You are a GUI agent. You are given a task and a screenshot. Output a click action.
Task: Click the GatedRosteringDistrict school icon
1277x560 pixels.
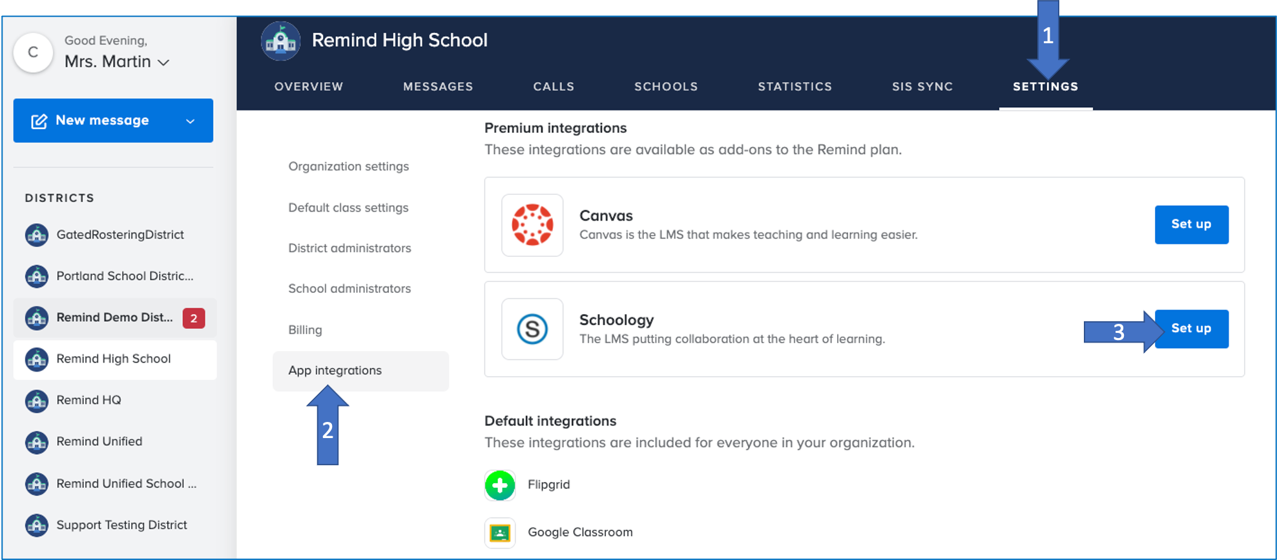coord(37,235)
